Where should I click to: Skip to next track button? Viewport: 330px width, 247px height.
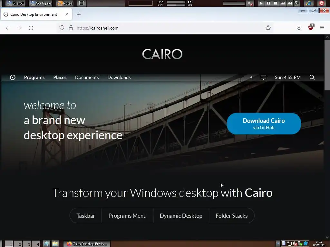tap(290, 3)
